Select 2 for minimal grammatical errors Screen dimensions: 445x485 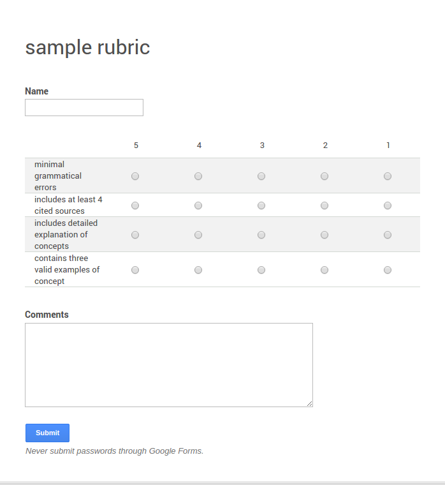click(x=325, y=176)
